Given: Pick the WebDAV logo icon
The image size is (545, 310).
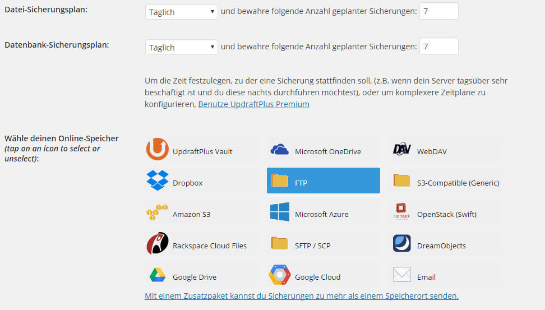Looking at the screenshot, I should [x=402, y=149].
